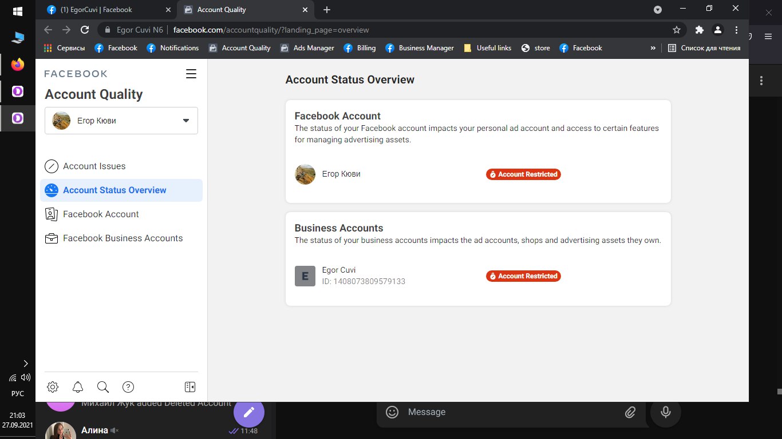This screenshot has height=439, width=782.
Task: Close the Account Quality tab
Action: coord(305,10)
